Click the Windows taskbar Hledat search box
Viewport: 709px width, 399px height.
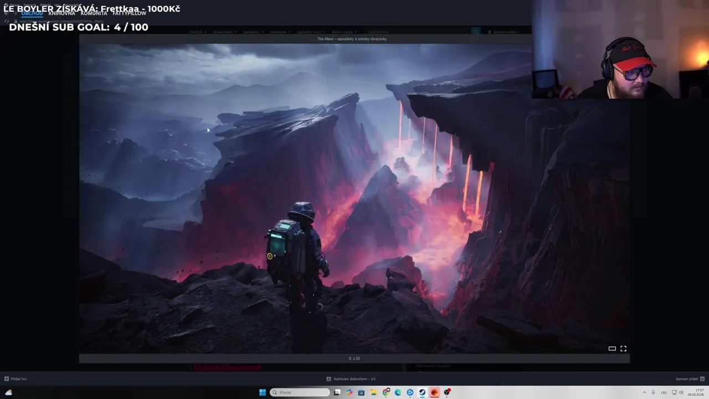[300, 392]
